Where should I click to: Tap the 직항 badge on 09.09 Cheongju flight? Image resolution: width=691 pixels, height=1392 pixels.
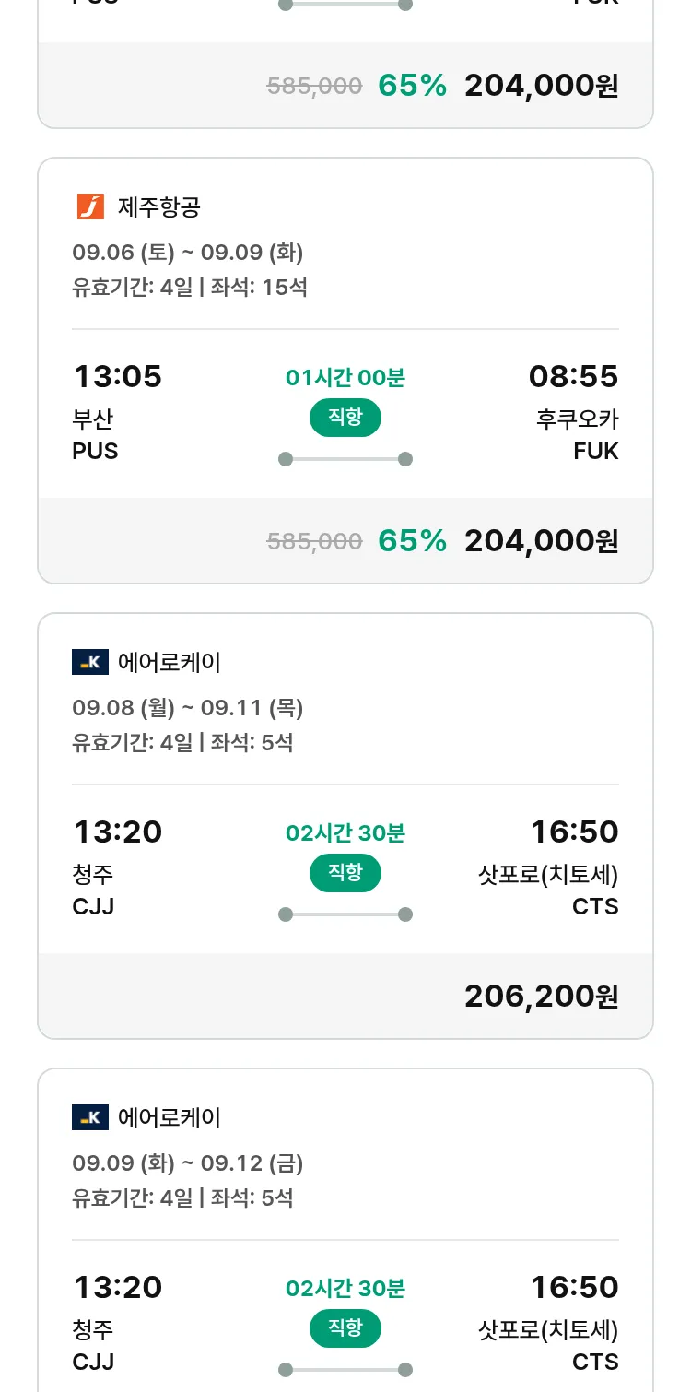point(345,1328)
